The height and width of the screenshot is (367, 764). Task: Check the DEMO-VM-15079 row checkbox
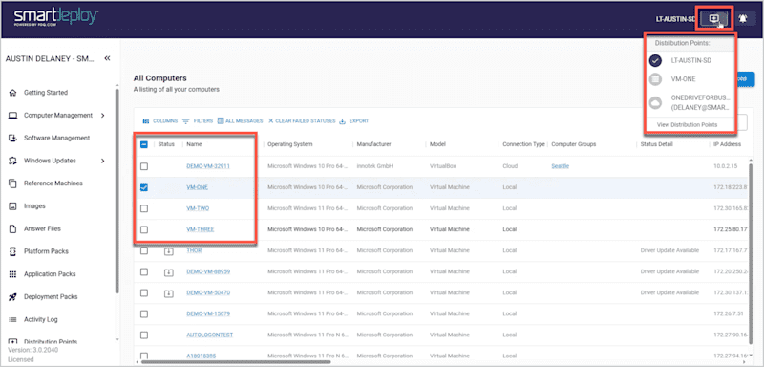[x=144, y=314]
